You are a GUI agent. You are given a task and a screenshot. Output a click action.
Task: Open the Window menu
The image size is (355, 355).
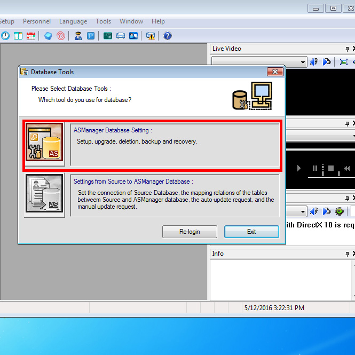[x=131, y=21]
